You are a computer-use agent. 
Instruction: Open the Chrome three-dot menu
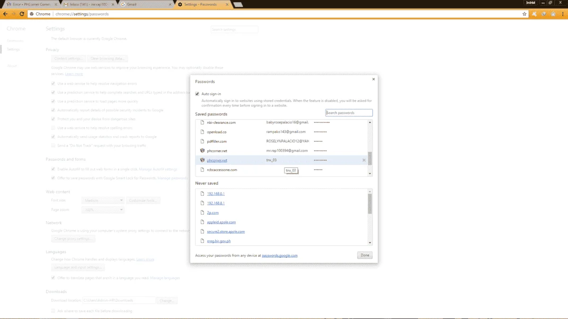click(x=563, y=14)
